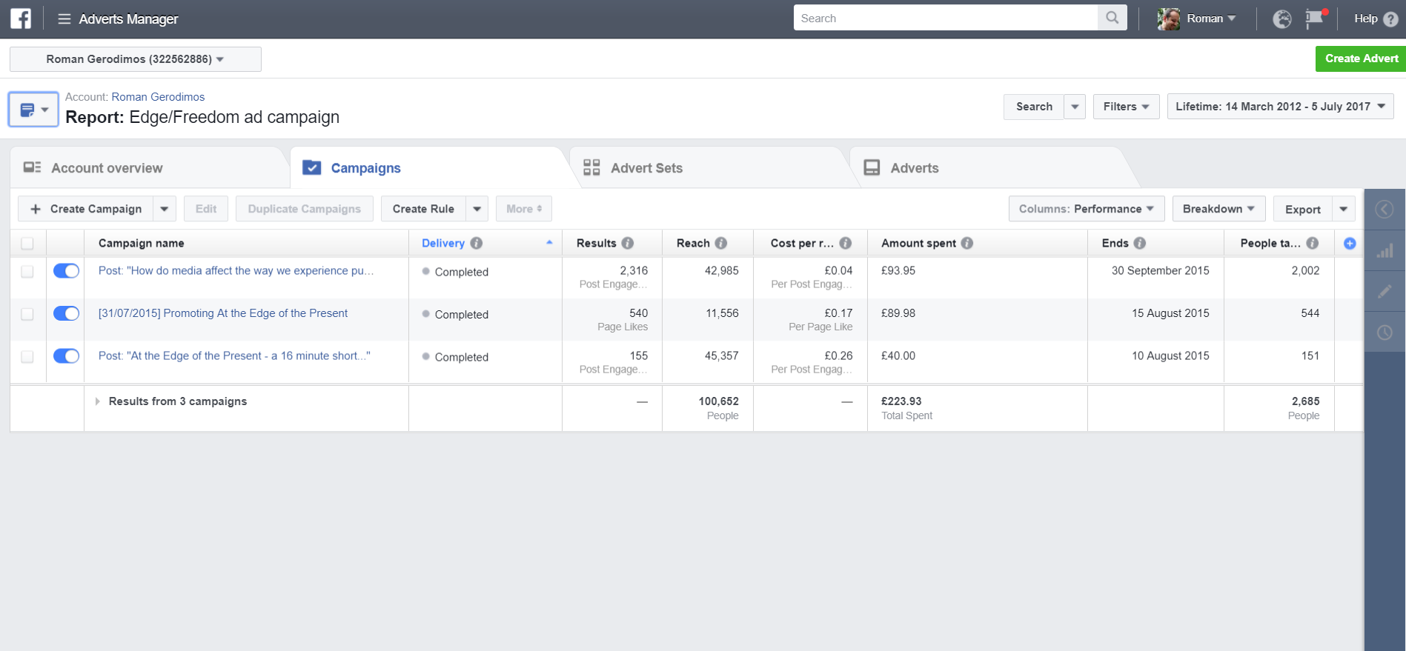Open the Columns: Performance dropdown
Image resolution: width=1406 pixels, height=651 pixels.
[x=1086, y=209]
